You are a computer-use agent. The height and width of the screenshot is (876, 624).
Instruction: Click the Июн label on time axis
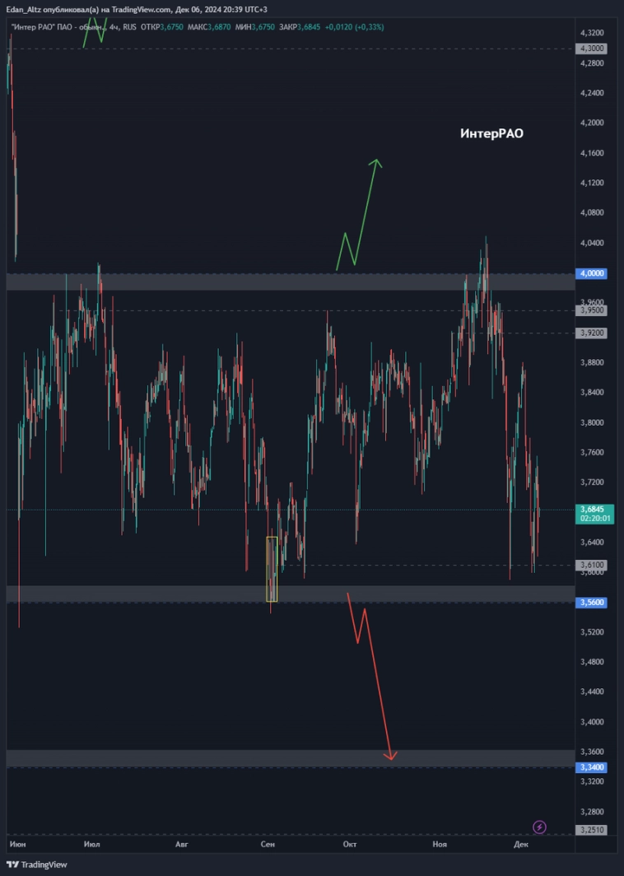click(x=17, y=844)
